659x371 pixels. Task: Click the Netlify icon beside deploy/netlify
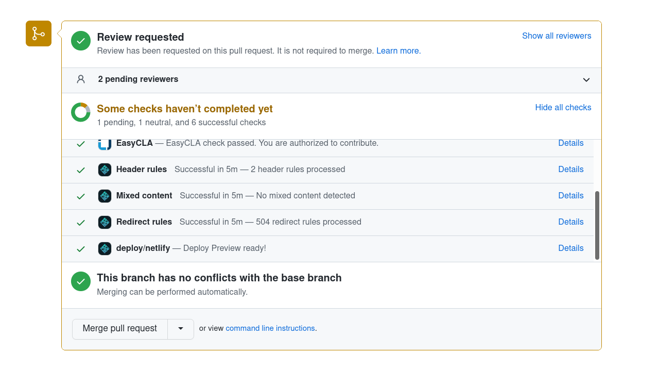(105, 248)
